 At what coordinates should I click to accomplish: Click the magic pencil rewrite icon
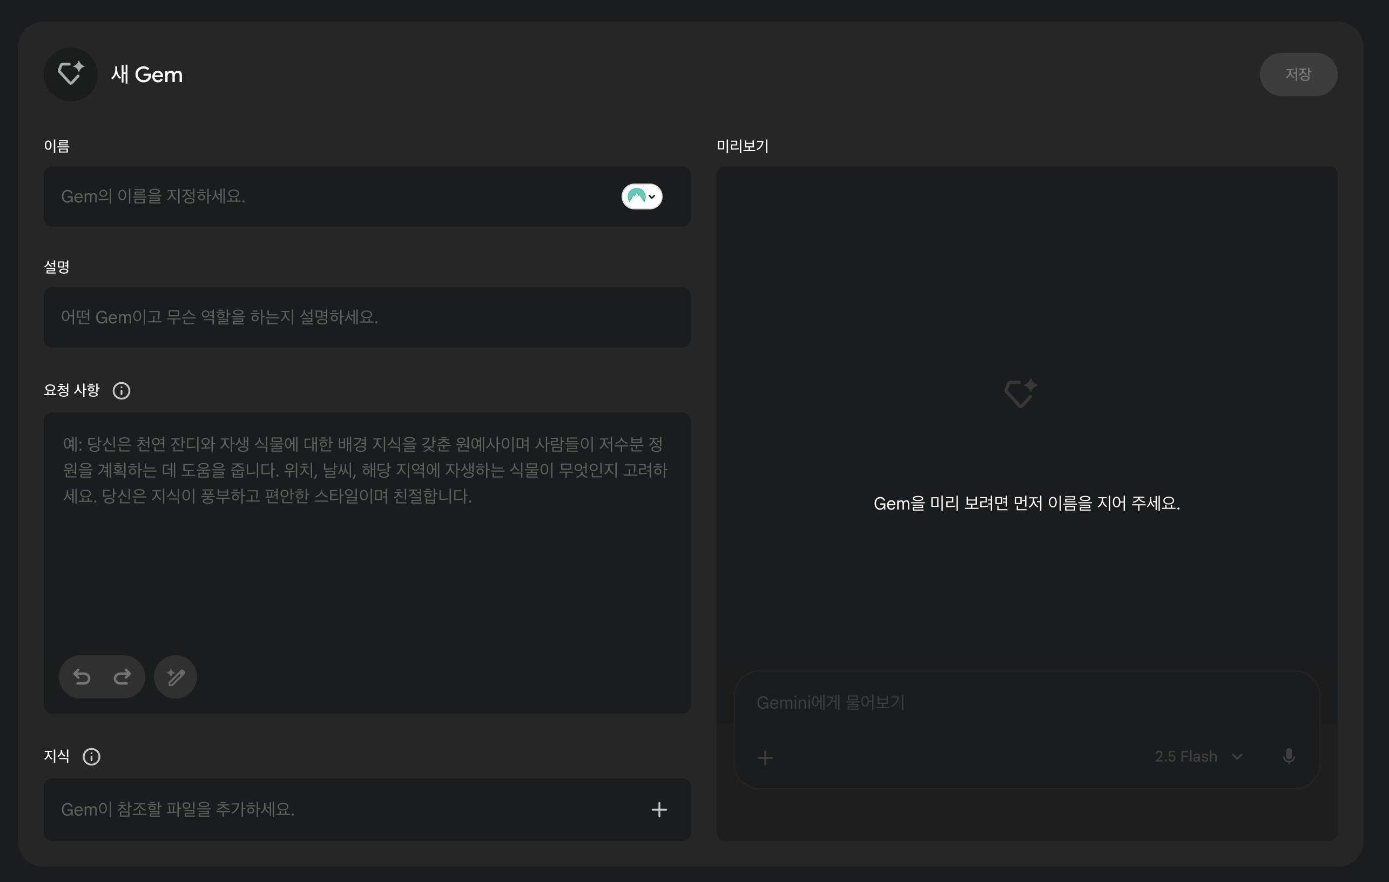pos(176,677)
